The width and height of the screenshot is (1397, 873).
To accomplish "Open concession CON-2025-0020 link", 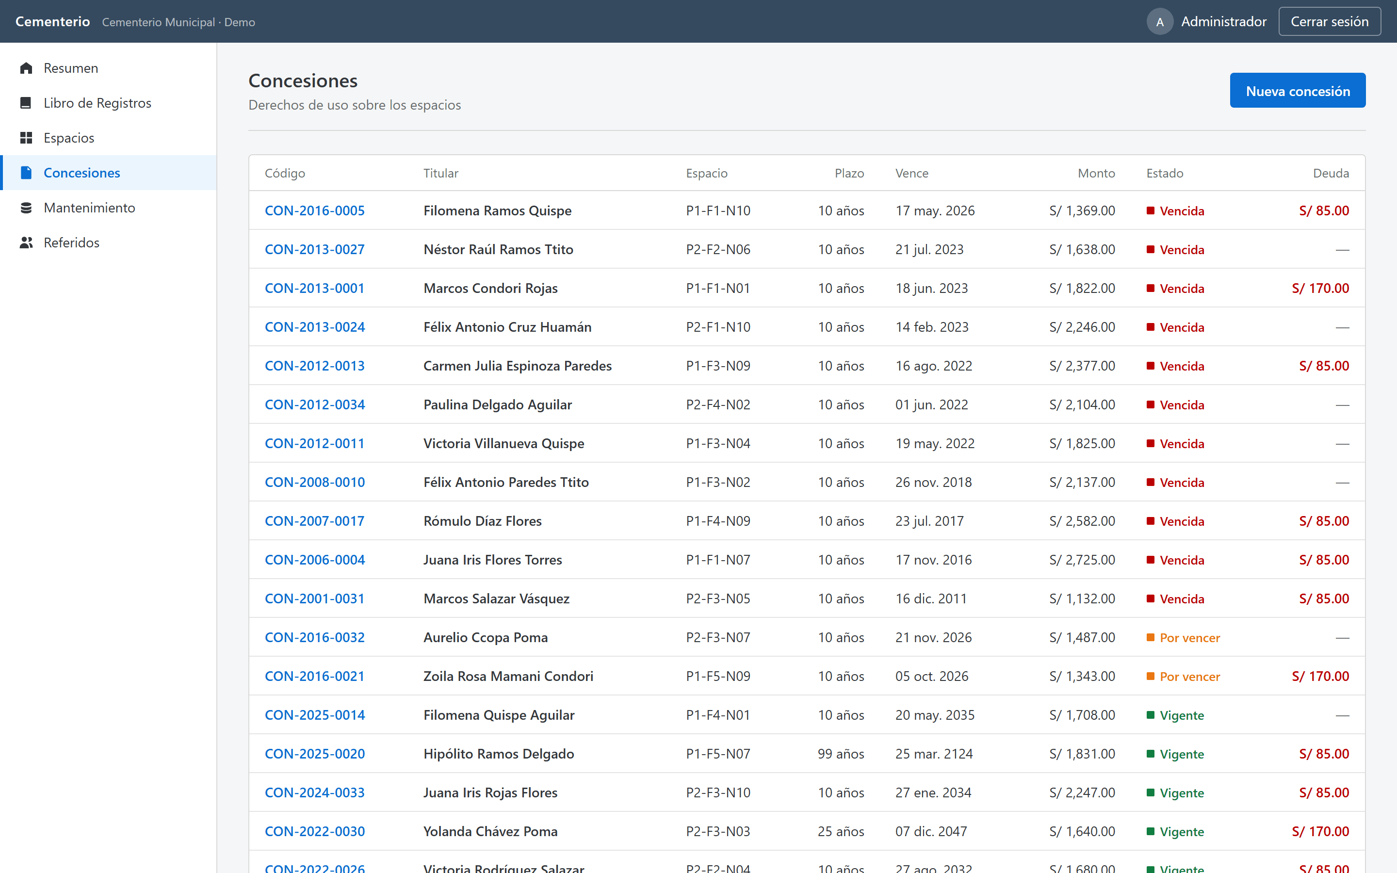I will 315,754.
